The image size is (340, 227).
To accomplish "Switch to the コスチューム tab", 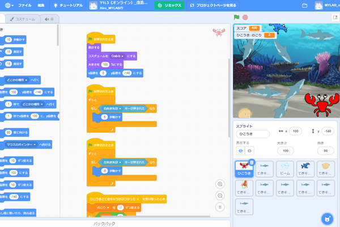I will coord(23,19).
